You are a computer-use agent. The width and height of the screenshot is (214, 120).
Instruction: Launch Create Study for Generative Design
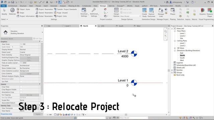pos(144,12)
